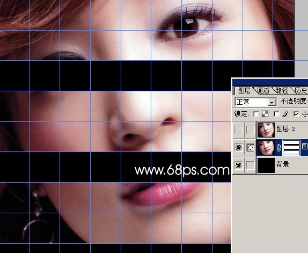Screen dimensions: 308x253
Task: Click the move-arrows lock position icon
Action: point(305,114)
